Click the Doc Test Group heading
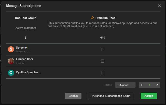The image size is (166, 105). tap(26, 18)
